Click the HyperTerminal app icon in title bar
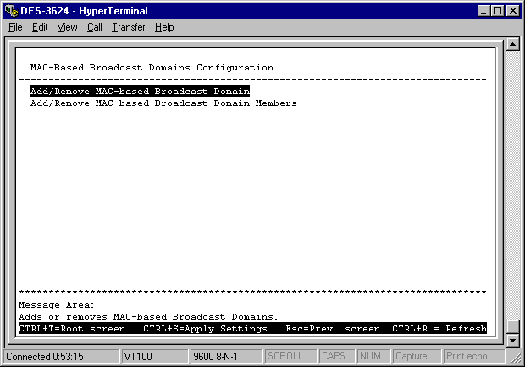The image size is (525, 367). click(10, 10)
